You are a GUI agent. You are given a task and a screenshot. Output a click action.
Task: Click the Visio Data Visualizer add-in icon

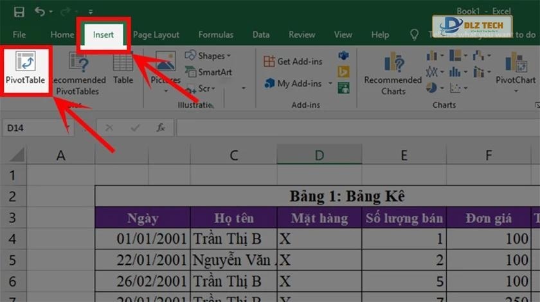pos(343,55)
